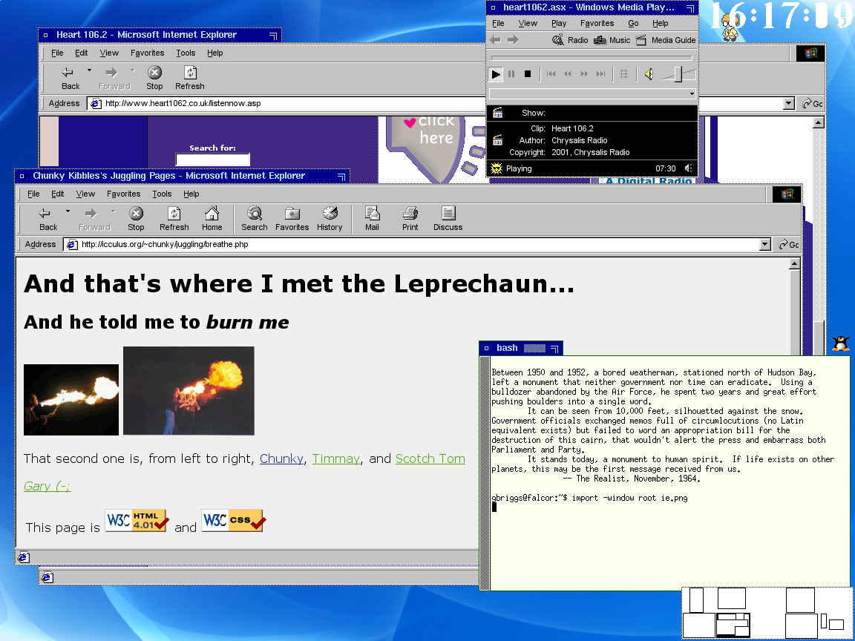Screen dimensions: 855x641
Task: Open Play menu in Media Player
Action: [x=559, y=24]
